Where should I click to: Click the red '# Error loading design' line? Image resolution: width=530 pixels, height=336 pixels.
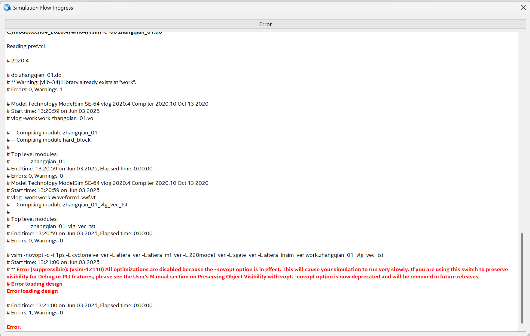click(x=35, y=284)
